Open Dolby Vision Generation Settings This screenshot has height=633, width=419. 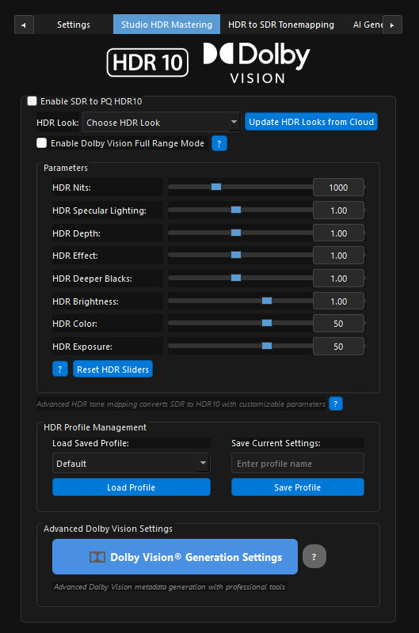click(x=175, y=557)
